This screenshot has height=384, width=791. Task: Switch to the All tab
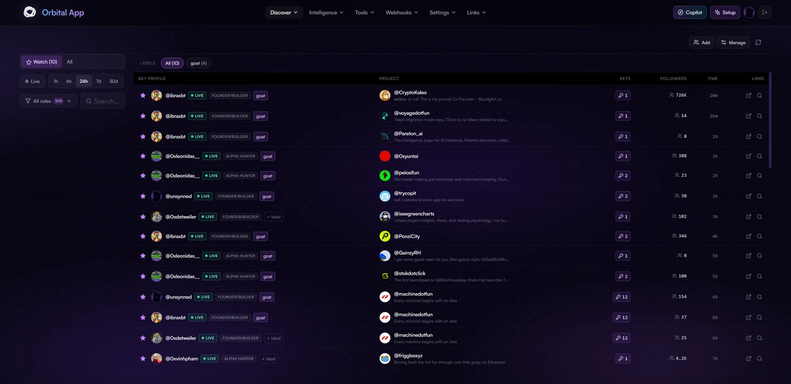click(70, 62)
